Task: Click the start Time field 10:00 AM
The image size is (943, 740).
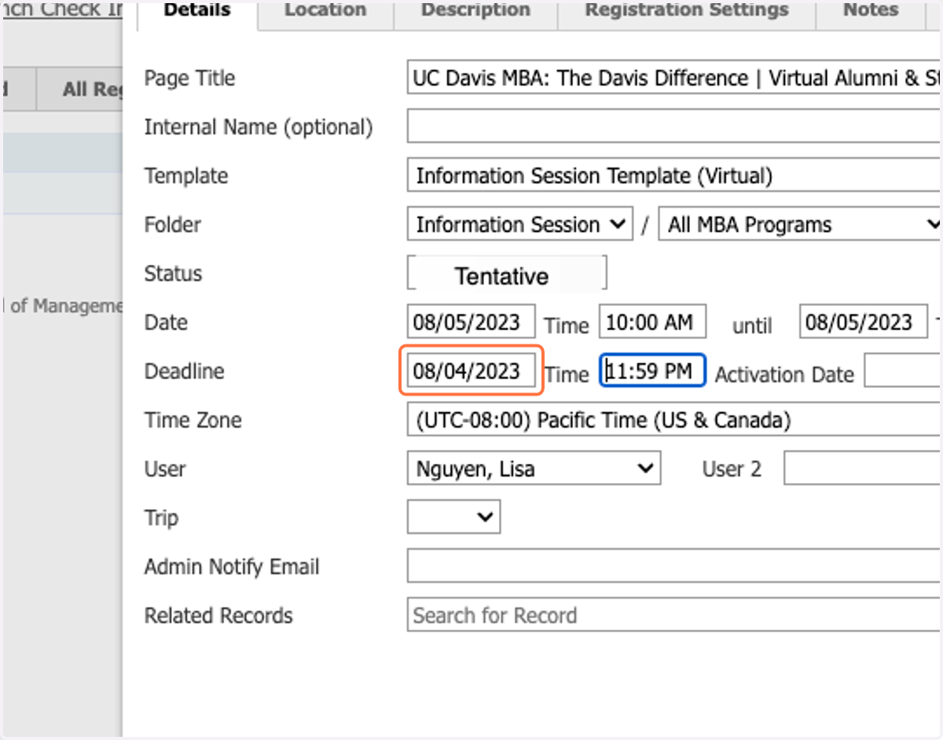Action: (x=652, y=322)
